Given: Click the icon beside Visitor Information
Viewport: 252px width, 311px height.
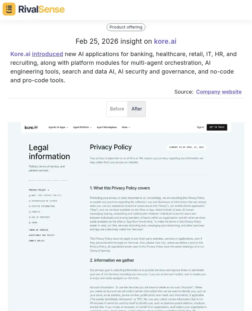Looking at the screenshot, I should pos(30,206).
